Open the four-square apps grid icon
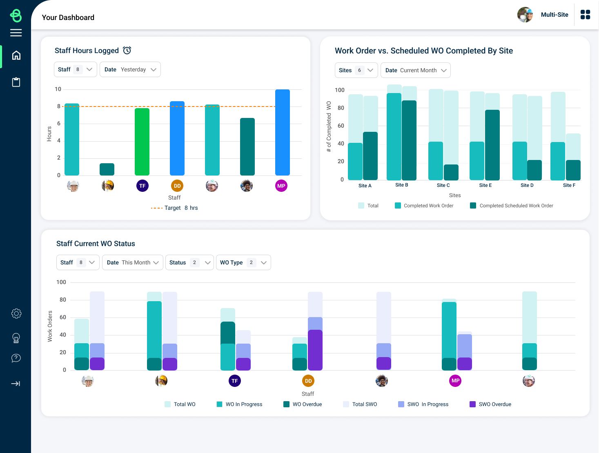Image resolution: width=599 pixels, height=453 pixels. 585,15
